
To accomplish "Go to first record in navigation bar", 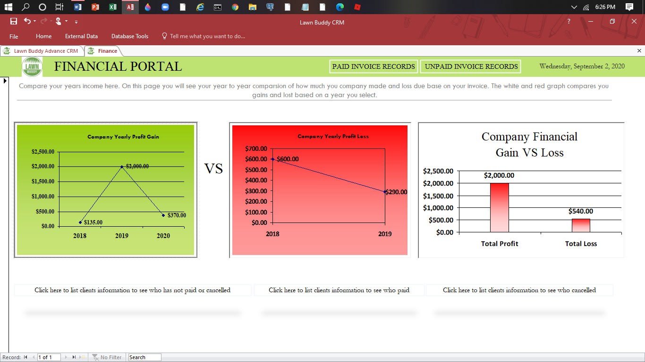I will click(25, 357).
